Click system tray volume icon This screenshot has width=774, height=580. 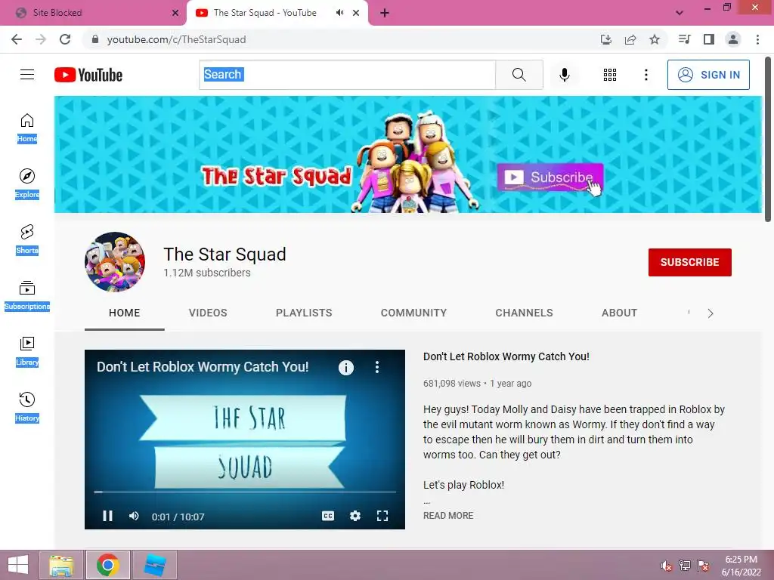tap(667, 566)
